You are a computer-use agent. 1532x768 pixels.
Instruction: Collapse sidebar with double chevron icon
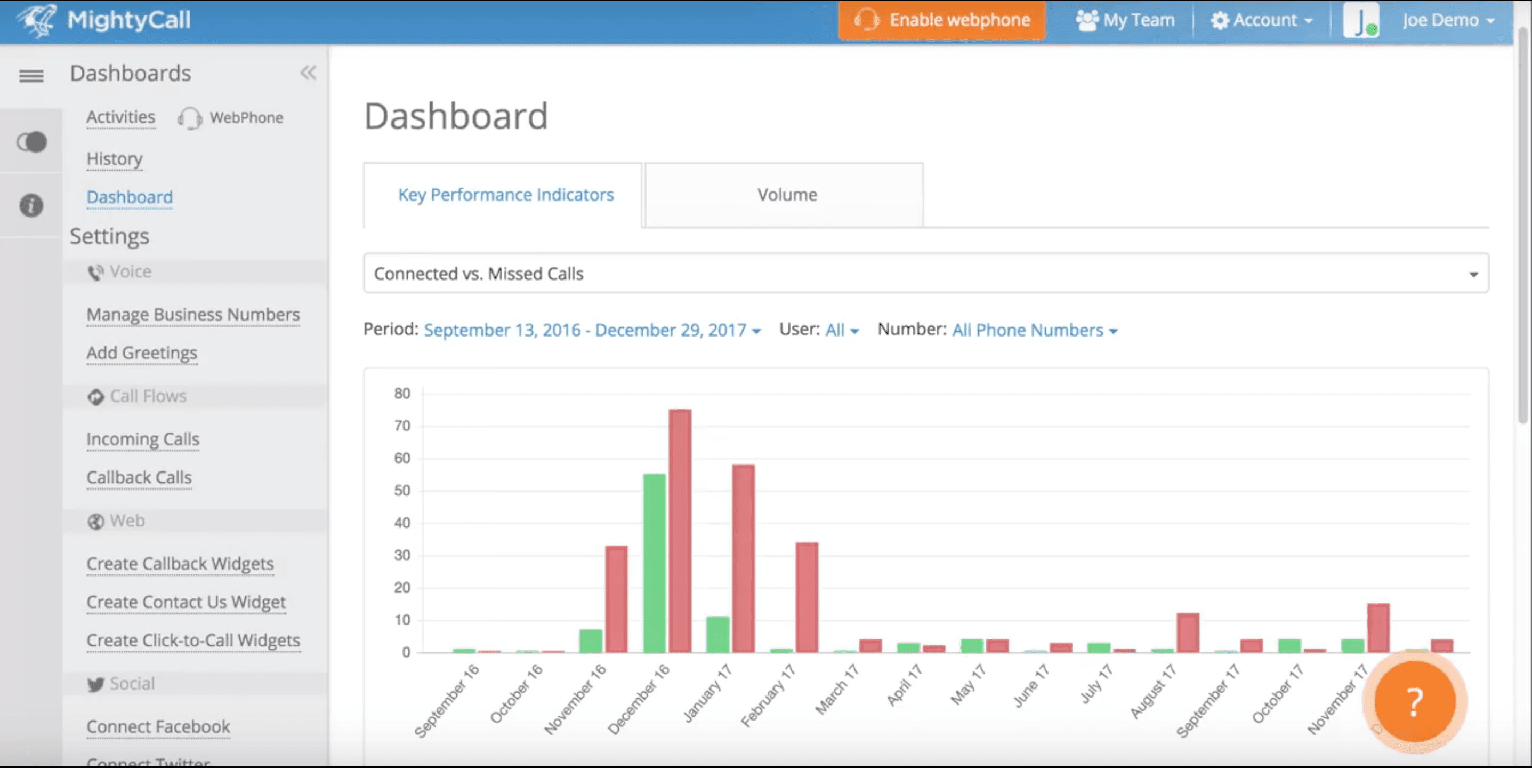[308, 73]
